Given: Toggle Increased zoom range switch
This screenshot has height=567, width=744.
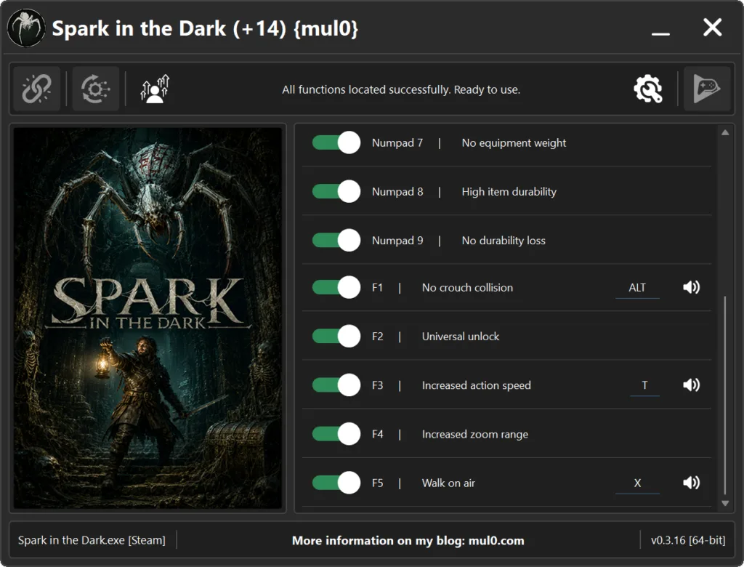Looking at the screenshot, I should [336, 434].
